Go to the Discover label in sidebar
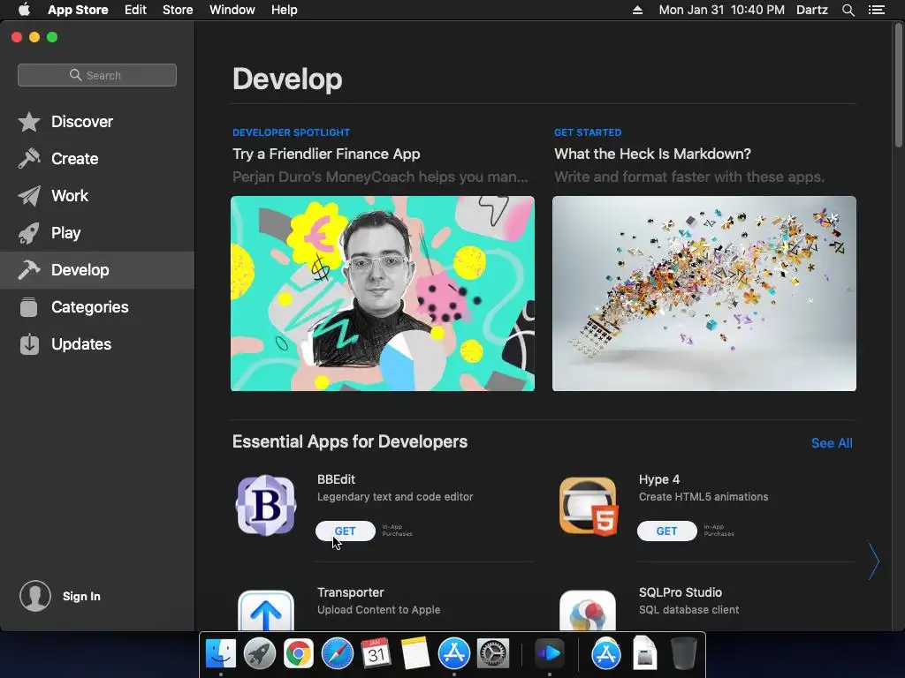905x678 pixels. (x=82, y=122)
